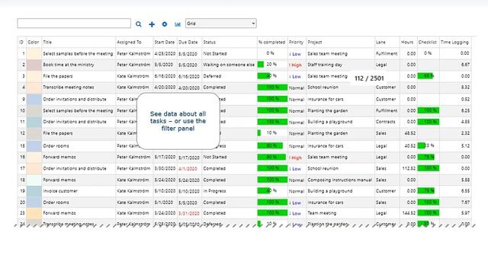488x274 pixels.
Task: Sort by the Start Date column header
Action: point(165,42)
